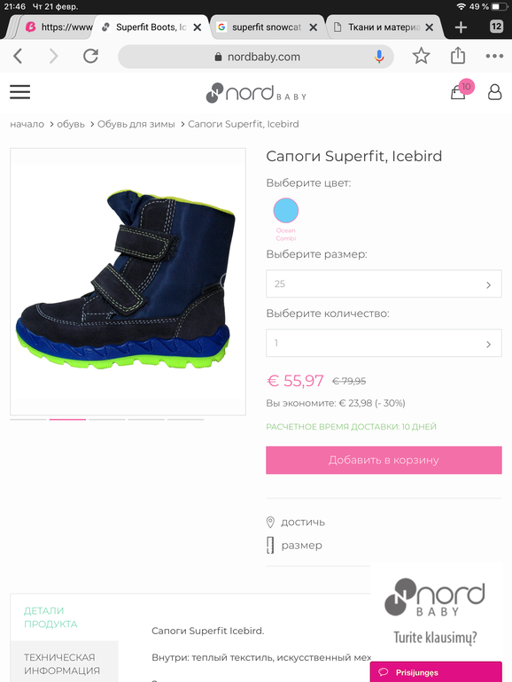Choose the Ocean Combi color swatch
This screenshot has width=512, height=682.
(x=286, y=211)
